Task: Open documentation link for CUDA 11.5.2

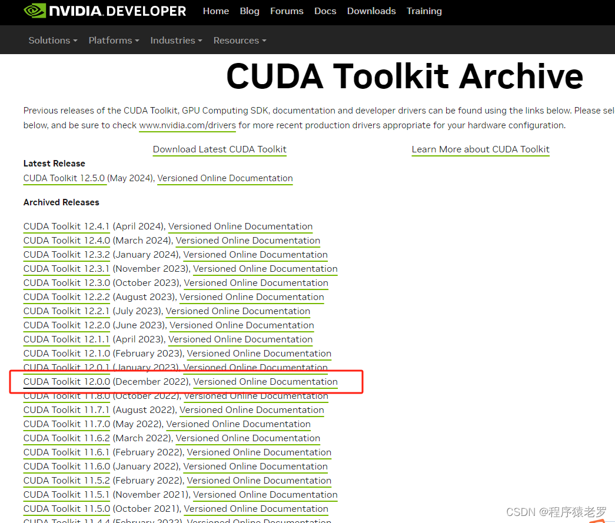Action: pyautogui.click(x=259, y=481)
